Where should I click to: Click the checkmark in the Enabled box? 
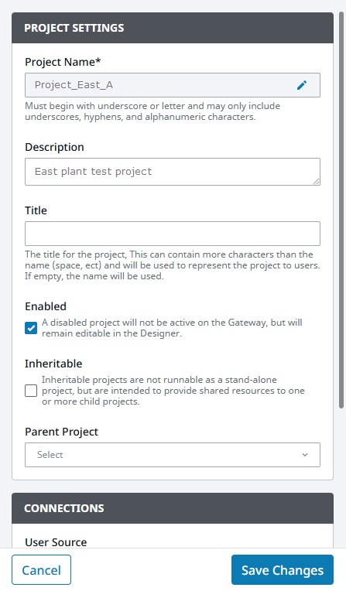(31, 328)
